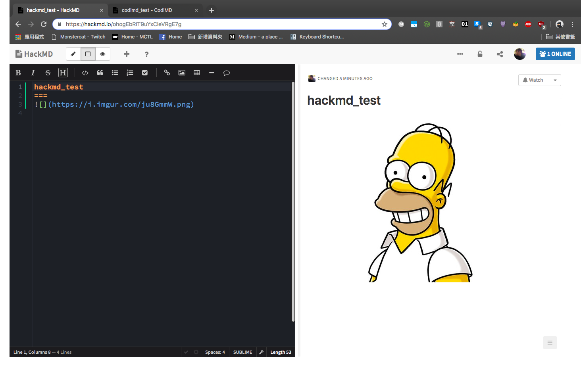Viewport: 581px width, 368px height.
Task: Open the 其他書籤 bookmarks folder
Action: pyautogui.click(x=560, y=37)
